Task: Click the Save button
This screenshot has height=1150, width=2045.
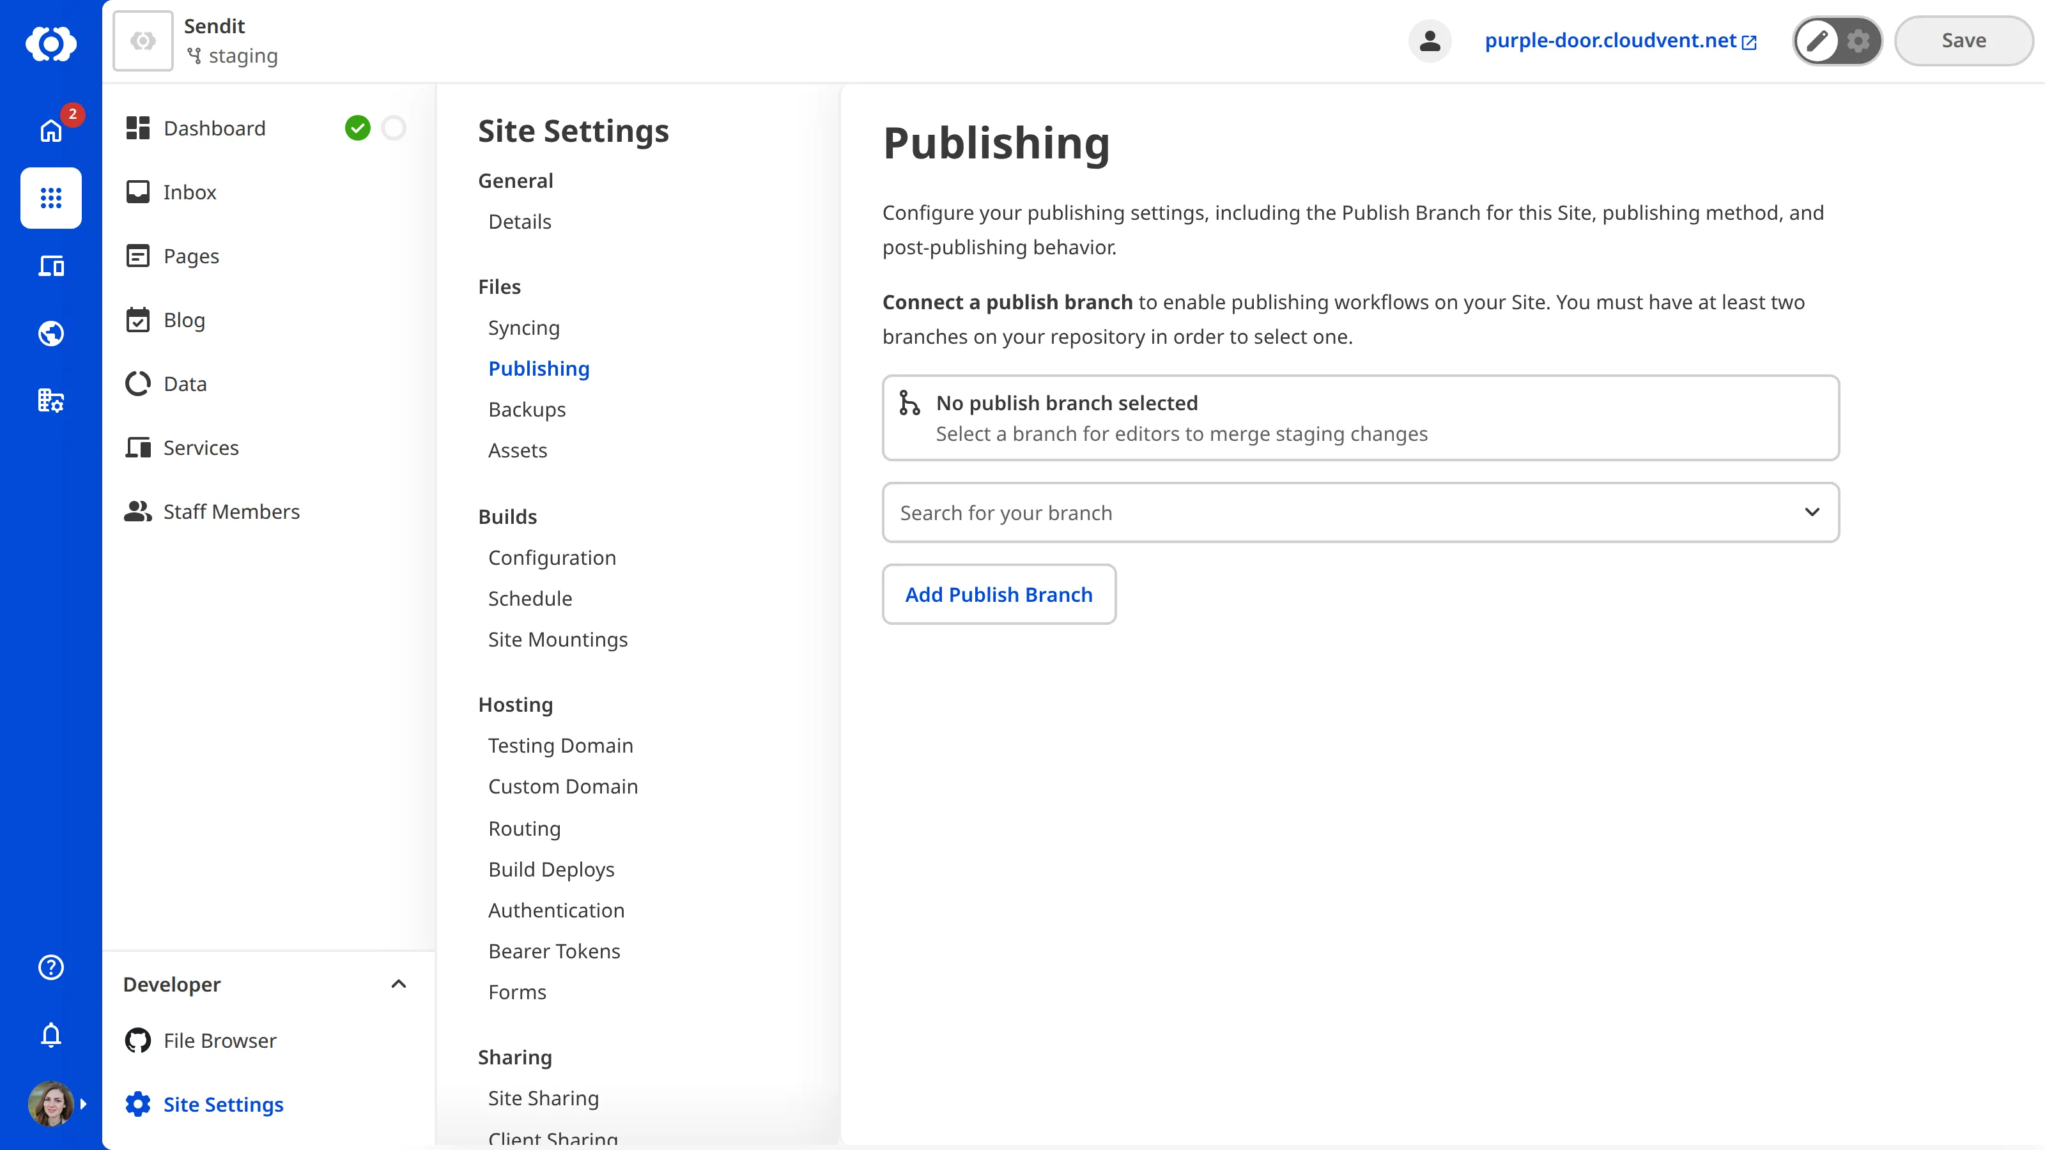Action: (x=1963, y=40)
